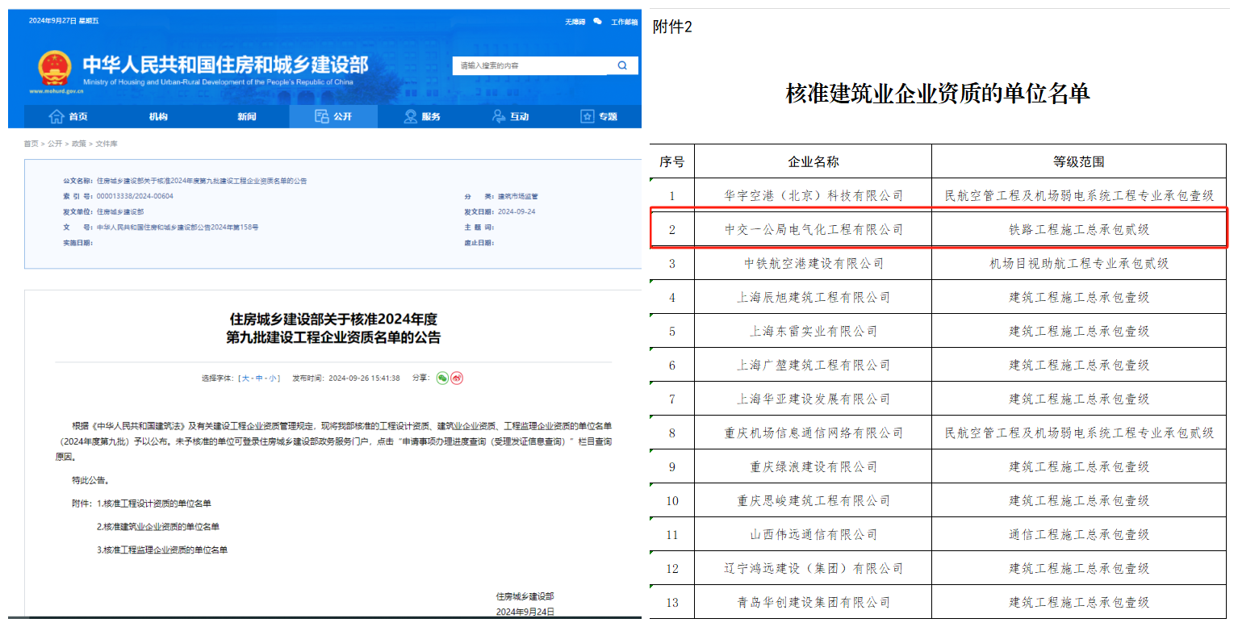
Task: Open the 专题 nav tab
Action: [x=599, y=116]
